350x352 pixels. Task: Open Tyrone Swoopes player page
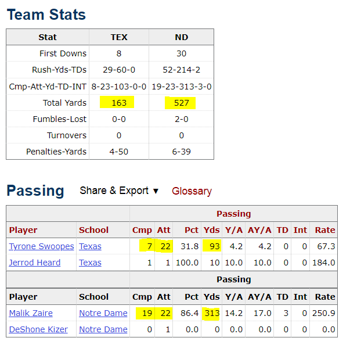(41, 246)
